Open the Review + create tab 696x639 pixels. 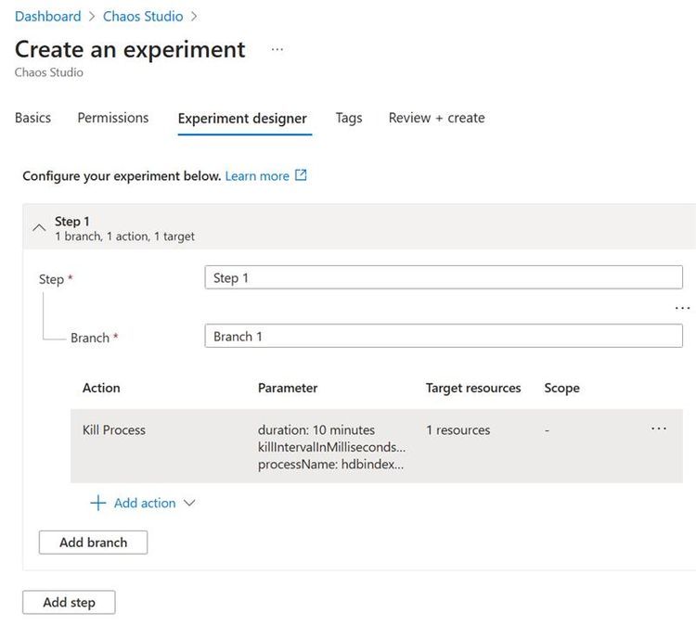[436, 118]
